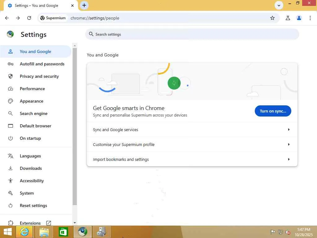Open the tab search dropdown arrow
Image resolution: width=317 pixels, height=238 pixels.
pyautogui.click(x=279, y=5)
